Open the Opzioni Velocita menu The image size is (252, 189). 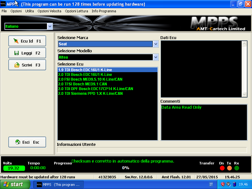[49, 11]
